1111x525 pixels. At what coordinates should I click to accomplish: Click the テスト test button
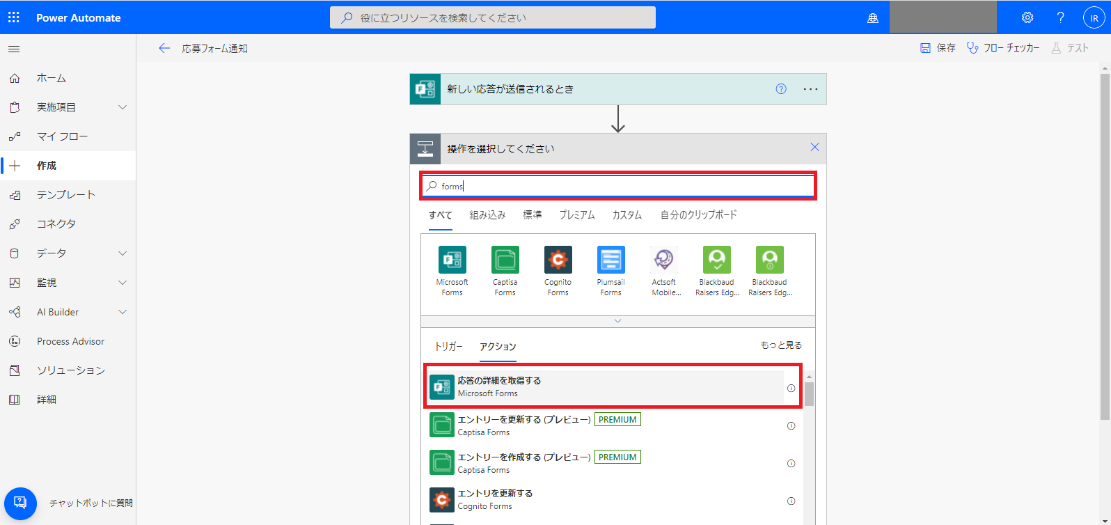[1070, 48]
